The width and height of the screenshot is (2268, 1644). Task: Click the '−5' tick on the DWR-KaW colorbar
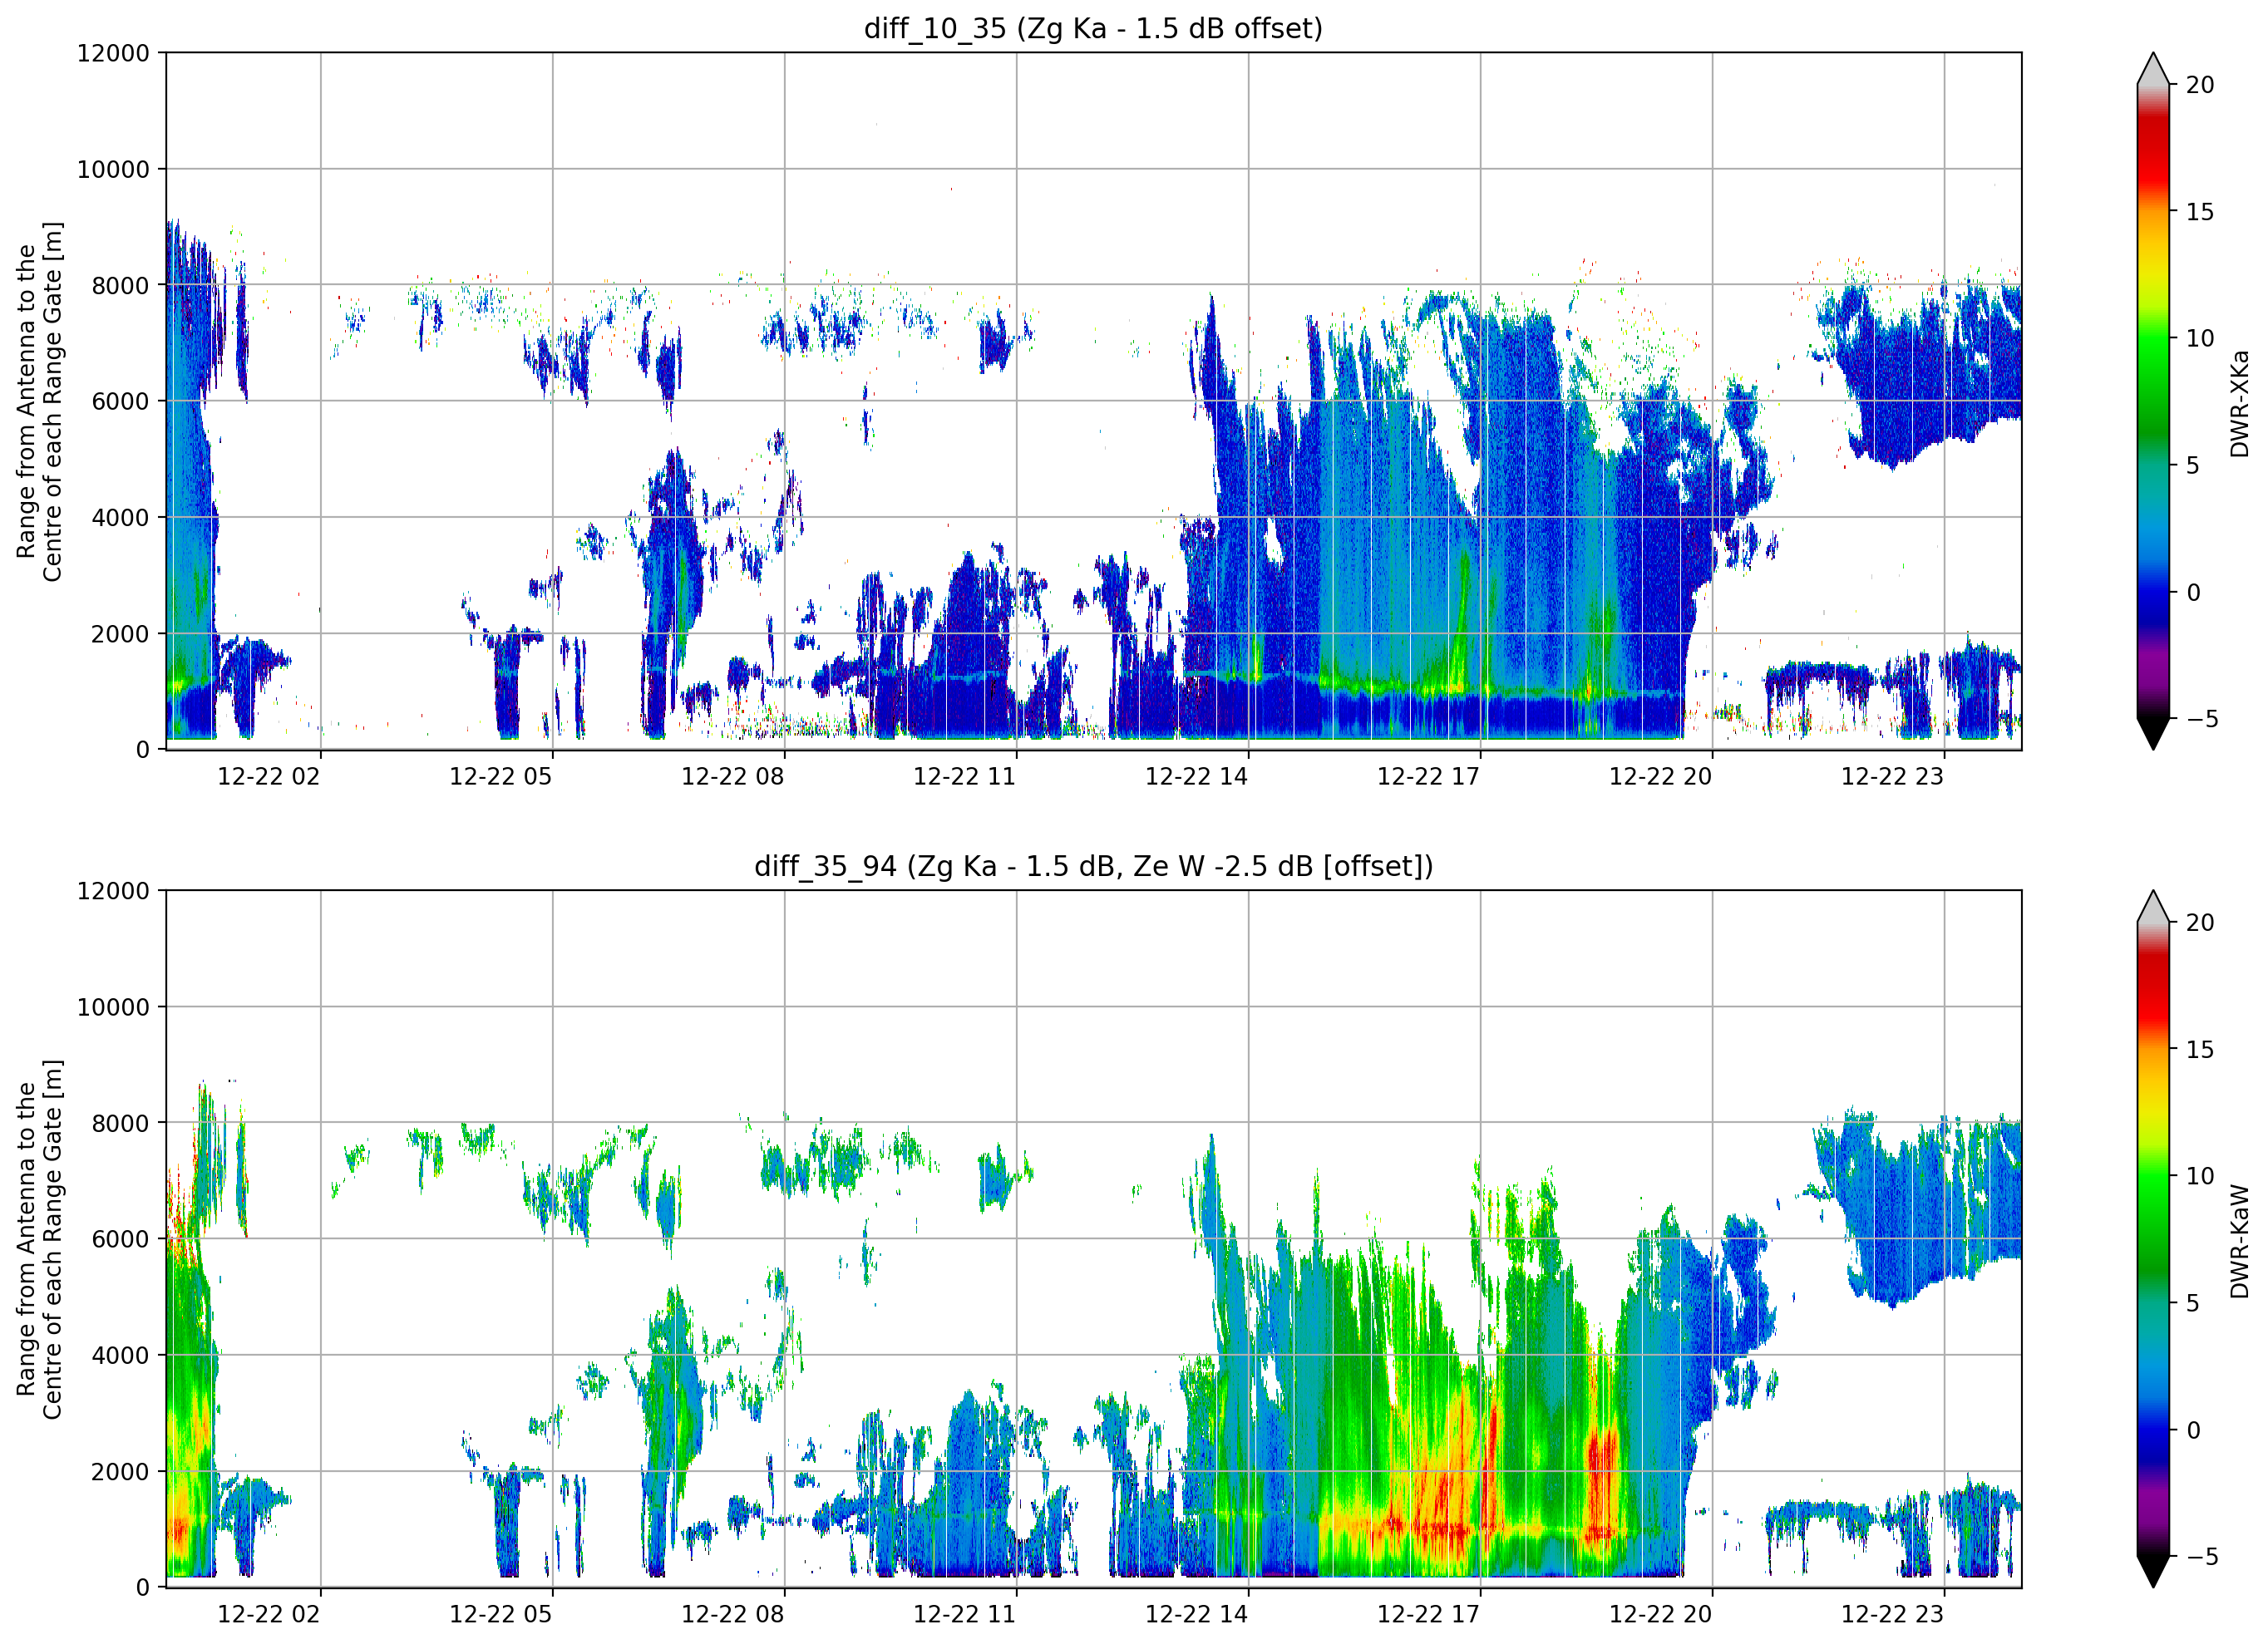coord(2202,1557)
